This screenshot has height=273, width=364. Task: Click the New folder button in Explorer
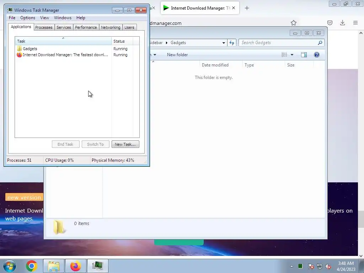[x=177, y=55]
